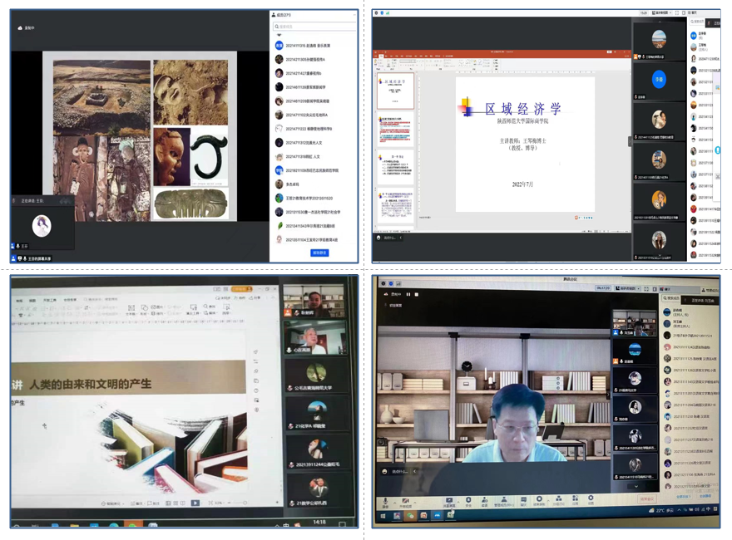Image resolution: width=732 pixels, height=540 pixels.
Task: Select the first slide thumbnail in PowerPoint
Action: tap(395, 91)
